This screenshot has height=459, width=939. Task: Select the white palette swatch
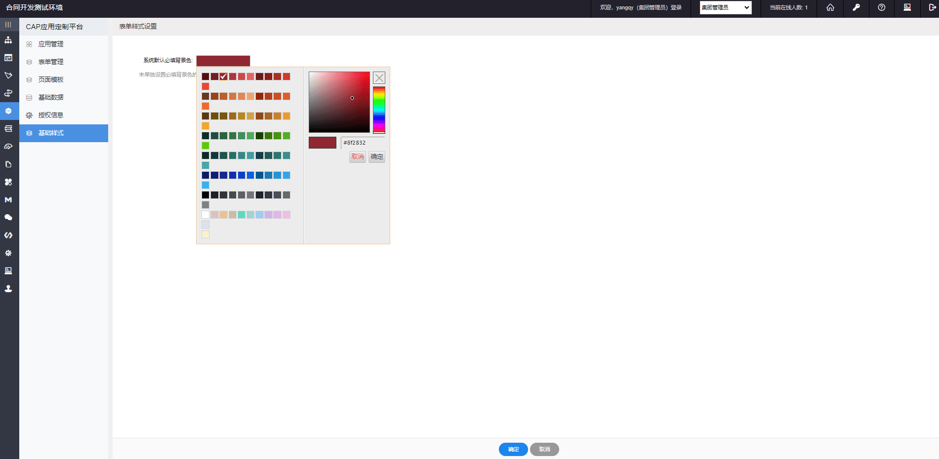pos(205,215)
